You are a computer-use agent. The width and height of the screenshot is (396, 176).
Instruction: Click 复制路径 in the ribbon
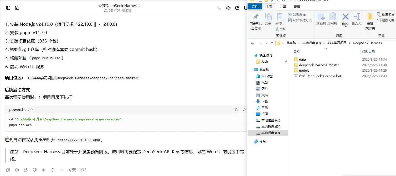(297, 14)
